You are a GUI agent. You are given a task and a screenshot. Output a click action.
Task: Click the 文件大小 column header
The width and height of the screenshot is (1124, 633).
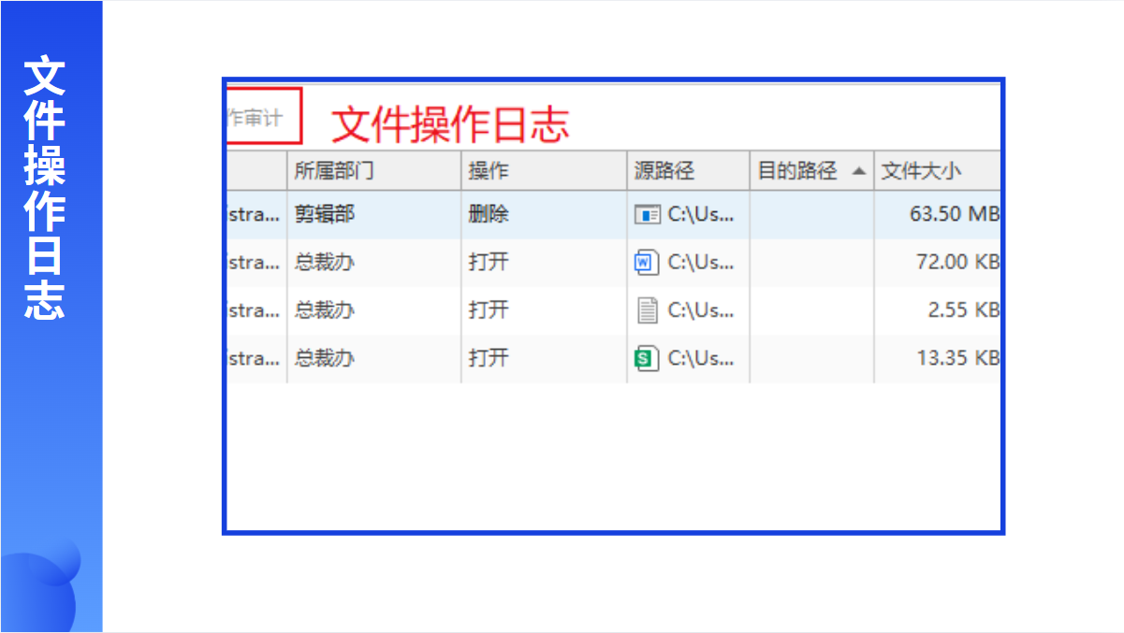point(921,171)
